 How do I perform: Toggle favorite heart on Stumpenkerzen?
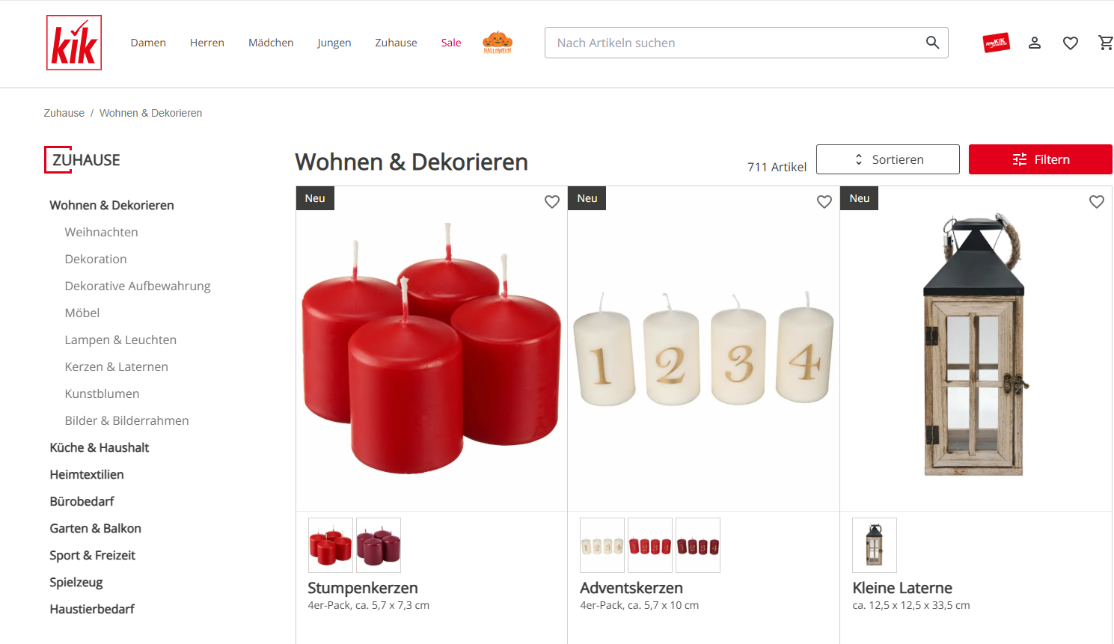[552, 201]
